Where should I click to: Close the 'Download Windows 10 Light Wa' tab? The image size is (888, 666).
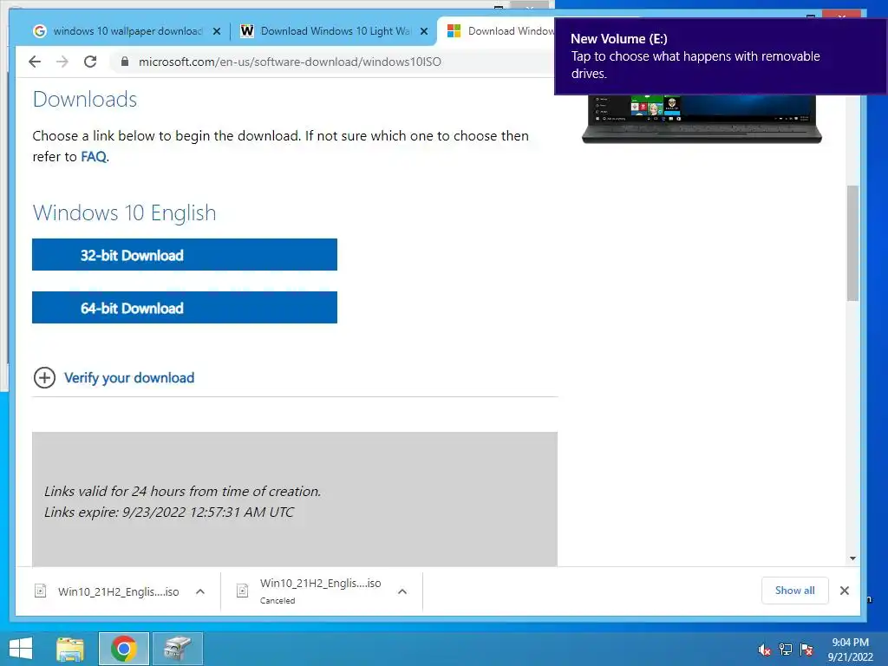click(423, 32)
